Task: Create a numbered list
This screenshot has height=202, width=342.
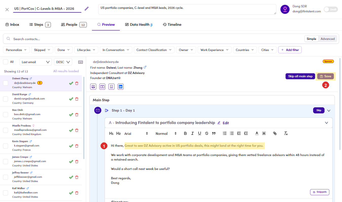Action: click(225, 133)
